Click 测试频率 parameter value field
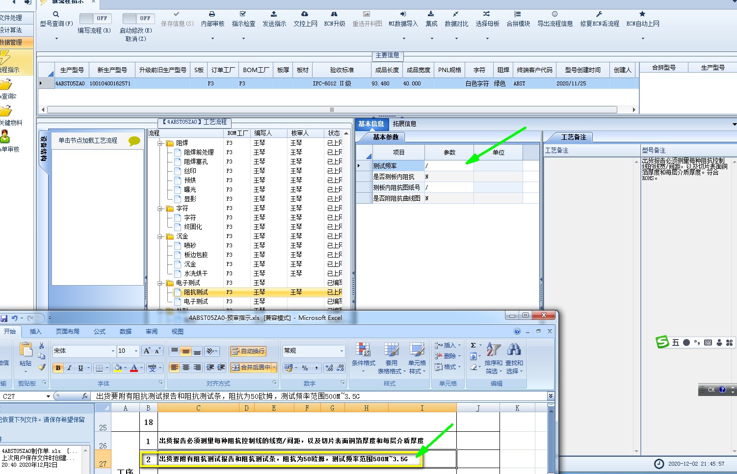Viewport: 737px width, 474px height. (x=449, y=166)
